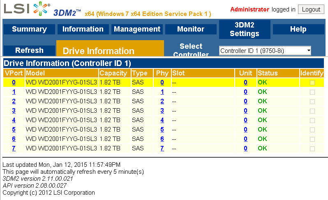Image resolution: width=328 pixels, height=200 pixels.
Task: Click the 1.82 TB capacity in VPort 3 row
Action: (x=110, y=111)
